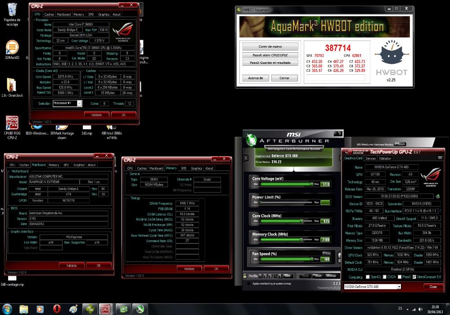Click the Memory Clock slider handle

pyautogui.click(x=301, y=239)
